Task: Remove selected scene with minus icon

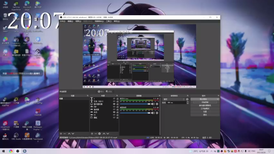Action: pyautogui.click(x=65, y=133)
